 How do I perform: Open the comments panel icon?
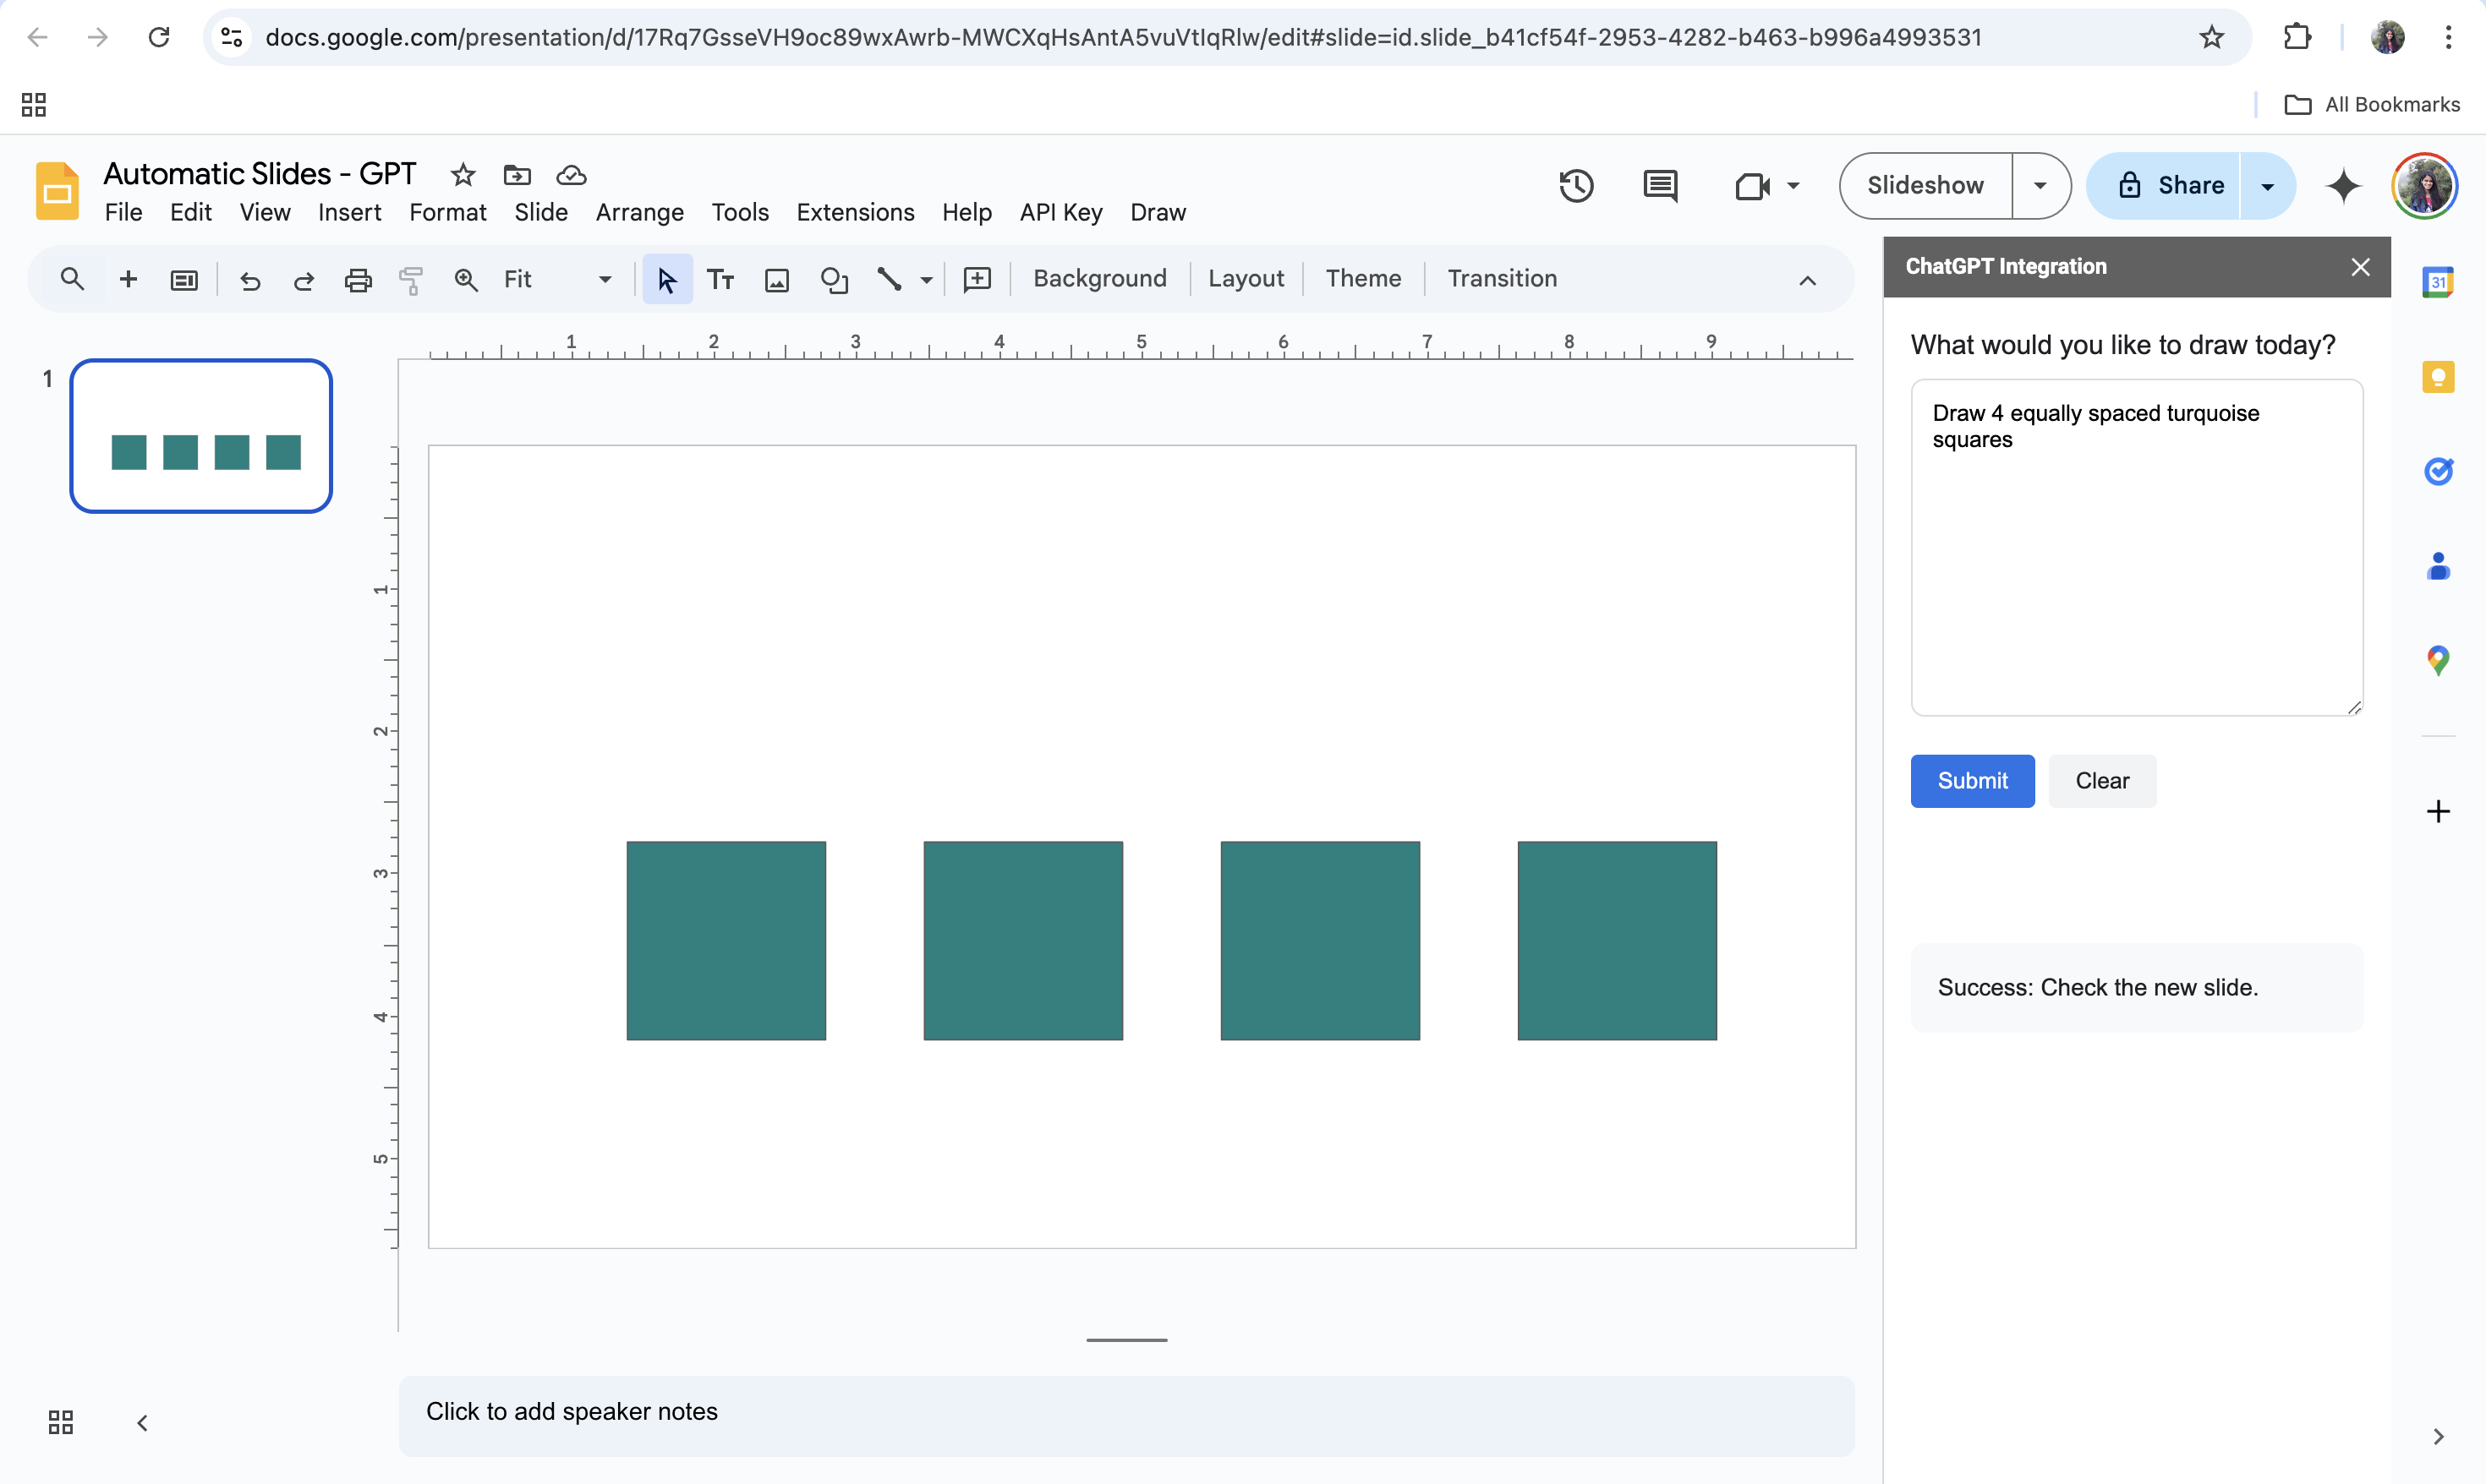1660,186
